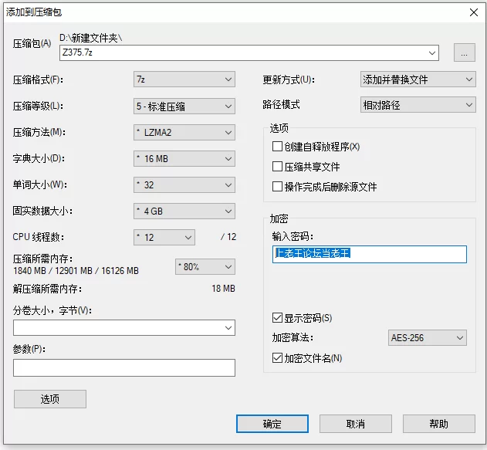Expand the update mode dropdown

pyautogui.click(x=418, y=80)
